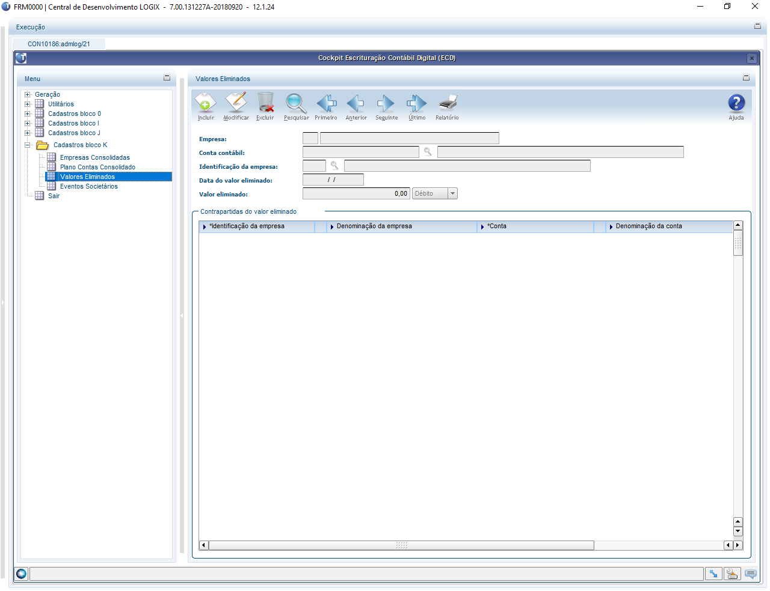This screenshot has width=770, height=591.
Task: Focus the Identificação da empresa code field
Action: point(314,166)
